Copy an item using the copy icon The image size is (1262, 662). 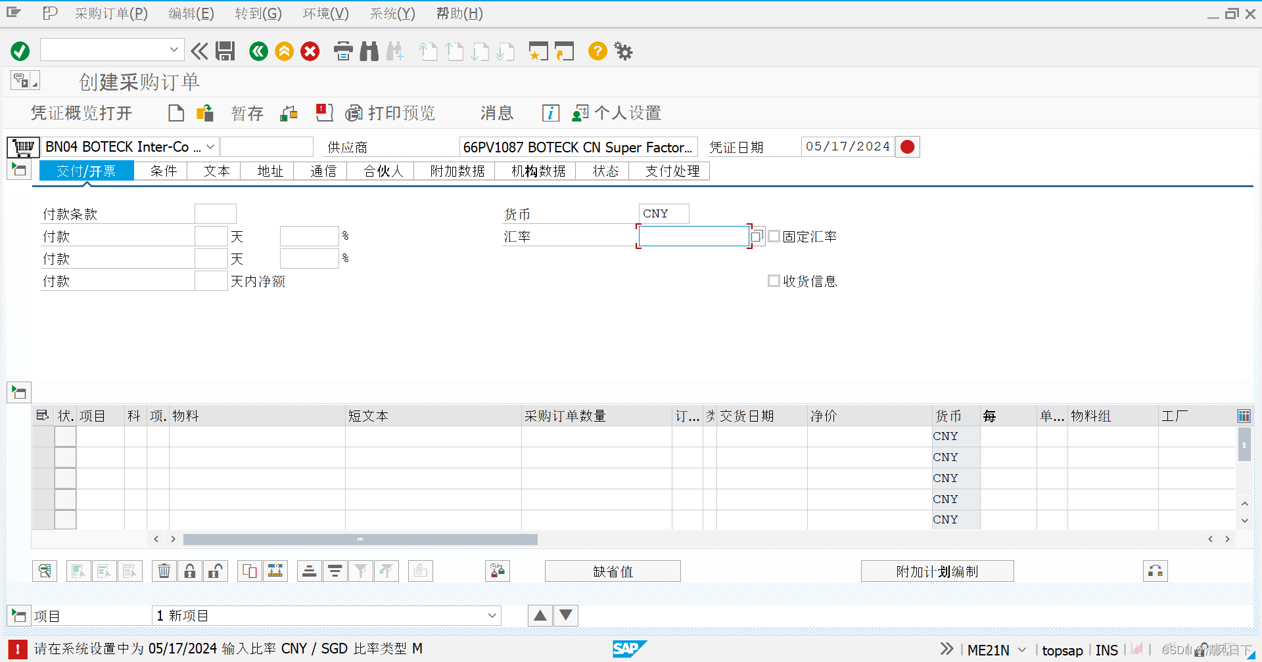click(x=249, y=571)
